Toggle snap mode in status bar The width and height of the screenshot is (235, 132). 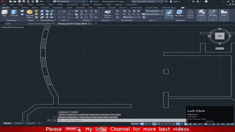pos(147,124)
